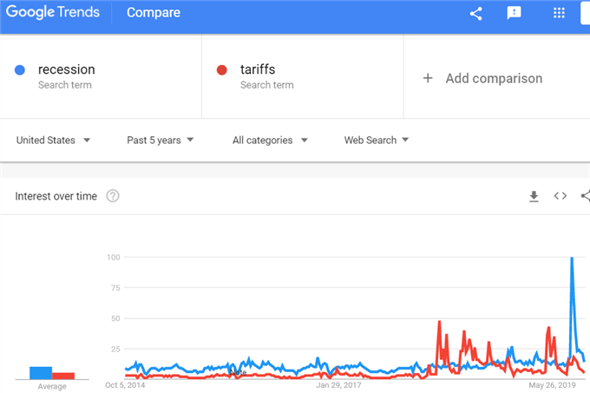590x393 pixels.
Task: Change the Web Search type dropdown
Action: tap(377, 141)
